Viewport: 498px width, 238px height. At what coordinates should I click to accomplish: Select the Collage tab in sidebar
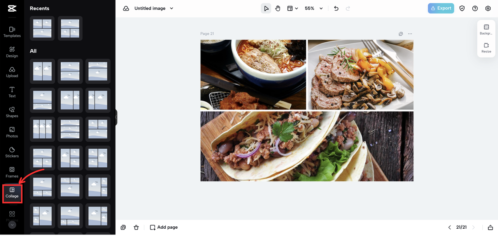point(12,193)
